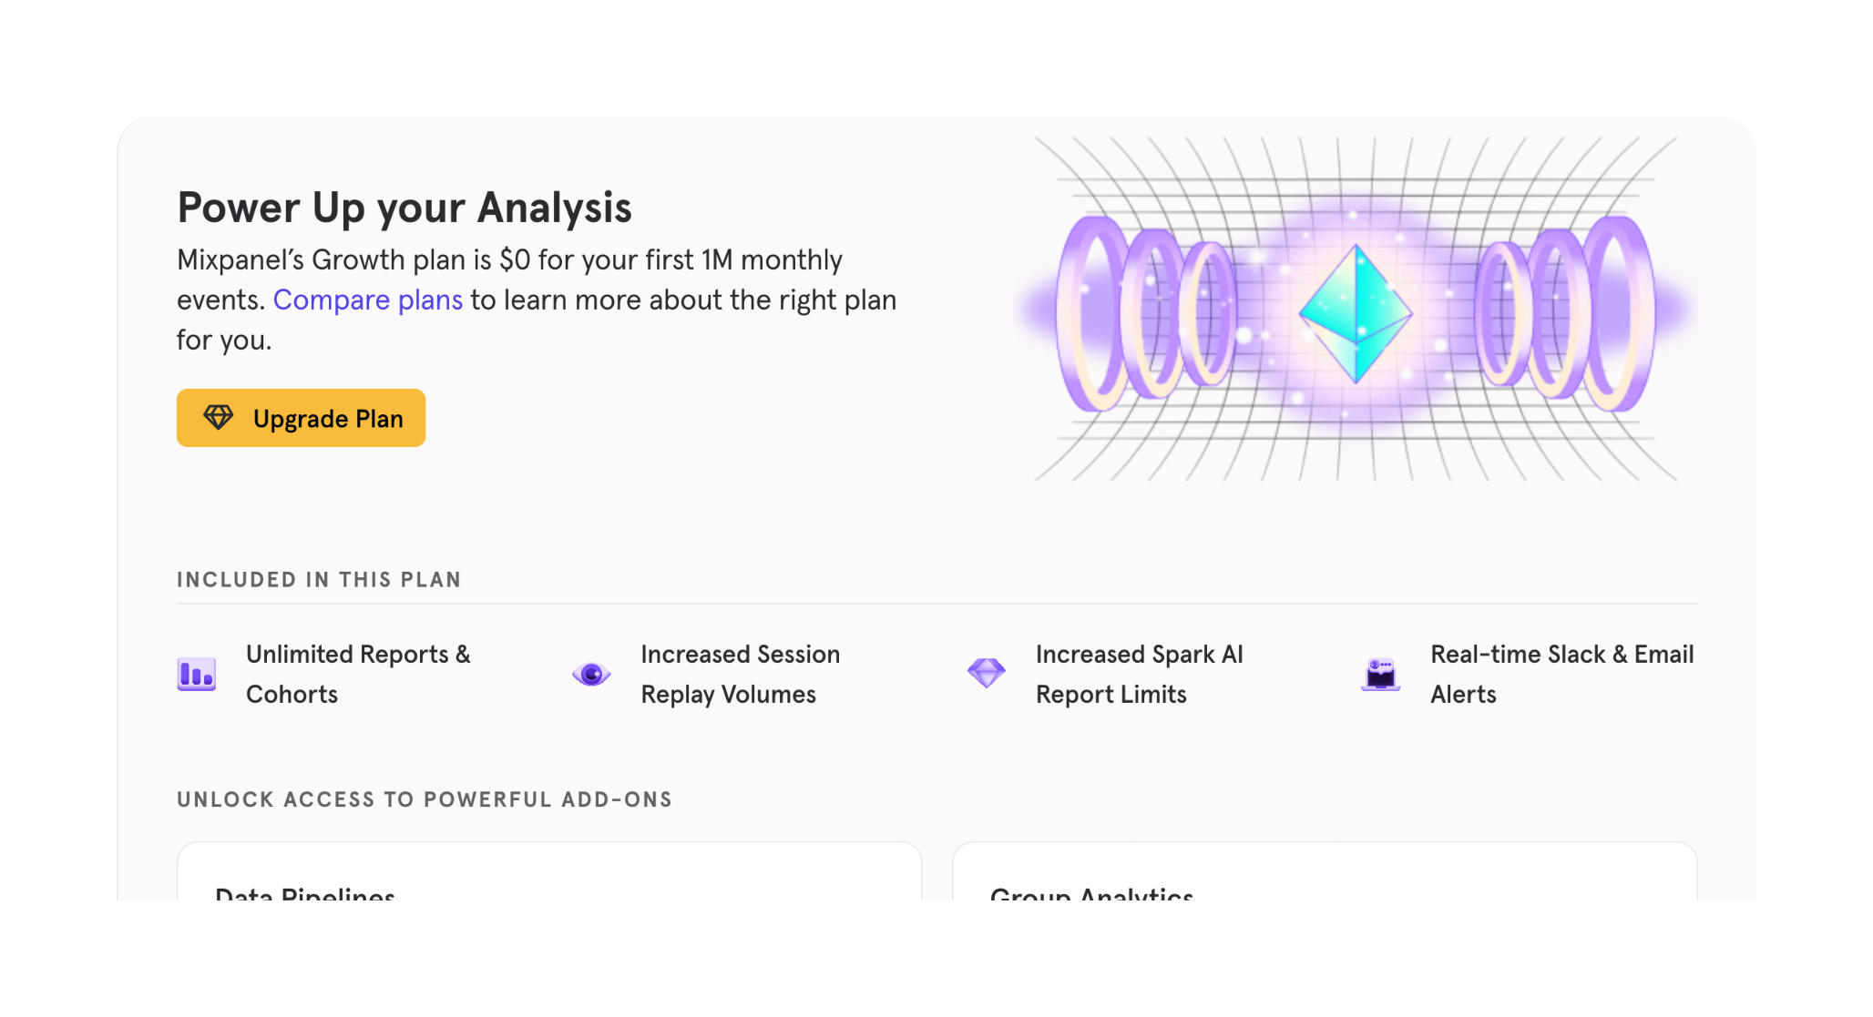This screenshot has height=1017, width=1873.
Task: Click the diamond icon on Upgrade Plan
Action: 219,417
